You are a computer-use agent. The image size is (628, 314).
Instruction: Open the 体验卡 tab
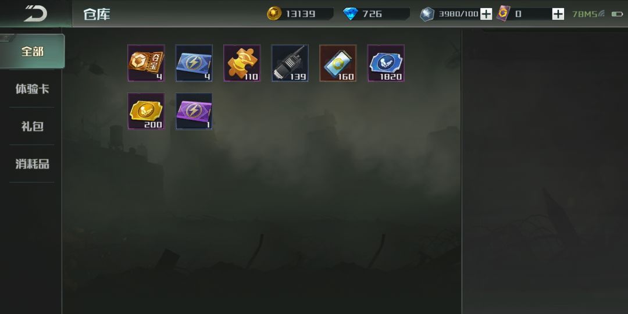tap(32, 88)
